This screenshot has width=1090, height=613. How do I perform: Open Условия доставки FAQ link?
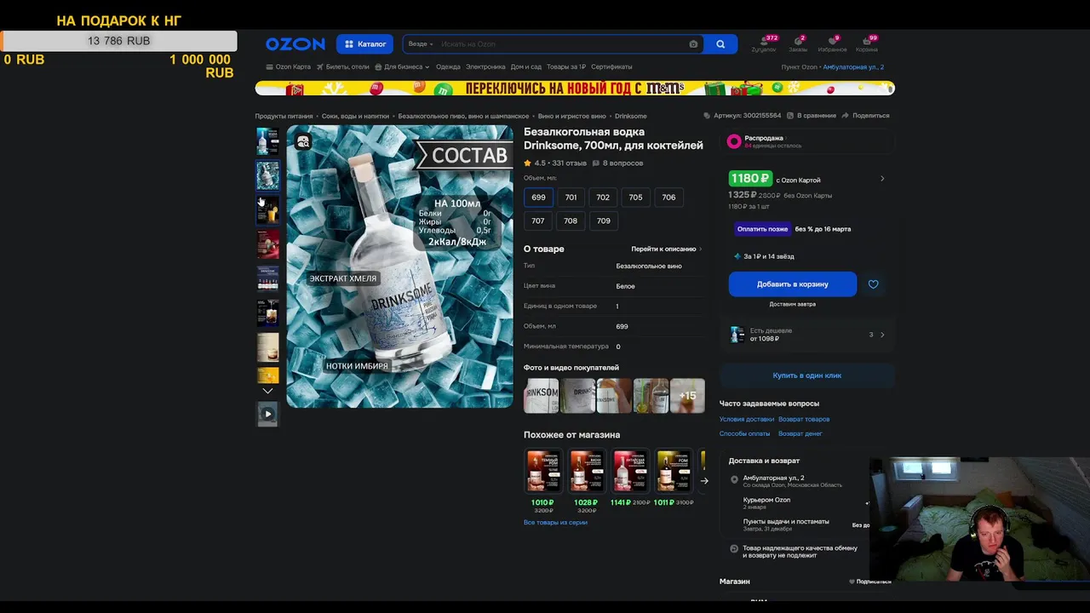[x=747, y=419]
